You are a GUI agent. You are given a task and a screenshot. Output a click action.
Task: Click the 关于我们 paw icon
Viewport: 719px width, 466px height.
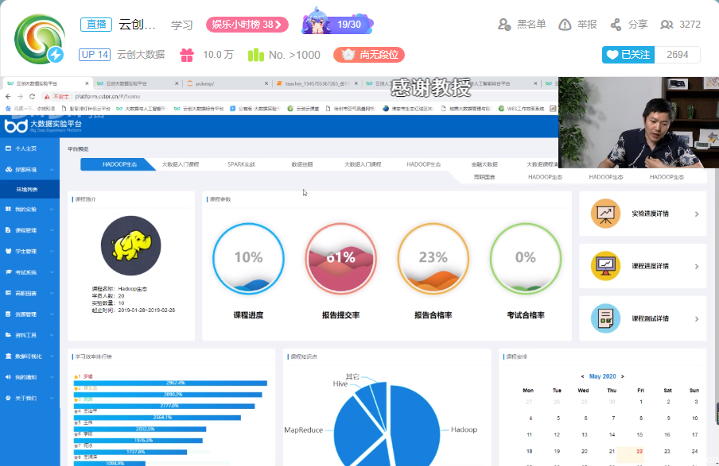8,398
